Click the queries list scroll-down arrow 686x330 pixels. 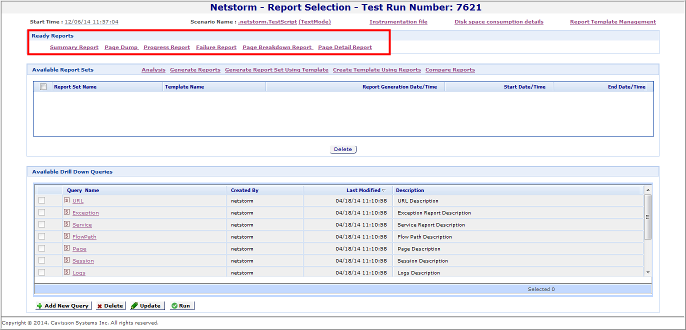(x=648, y=272)
